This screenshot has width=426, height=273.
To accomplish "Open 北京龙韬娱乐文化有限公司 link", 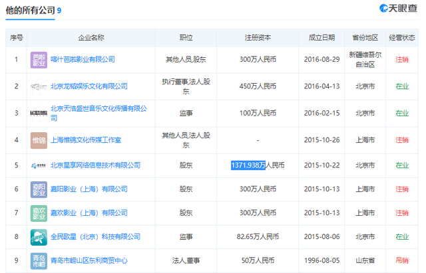I will pos(89,86).
